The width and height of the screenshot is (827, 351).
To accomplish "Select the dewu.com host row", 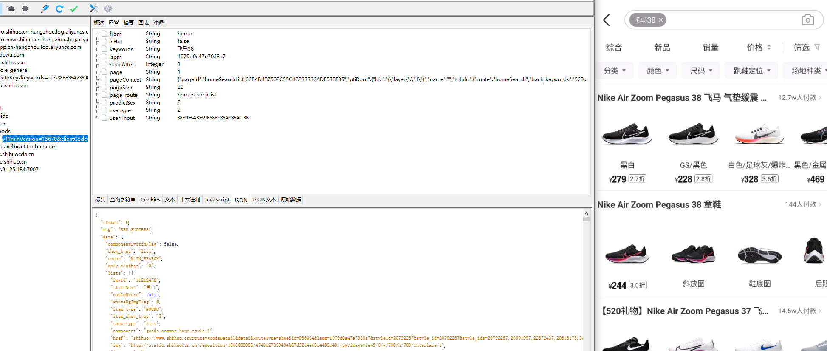I will pos(12,55).
